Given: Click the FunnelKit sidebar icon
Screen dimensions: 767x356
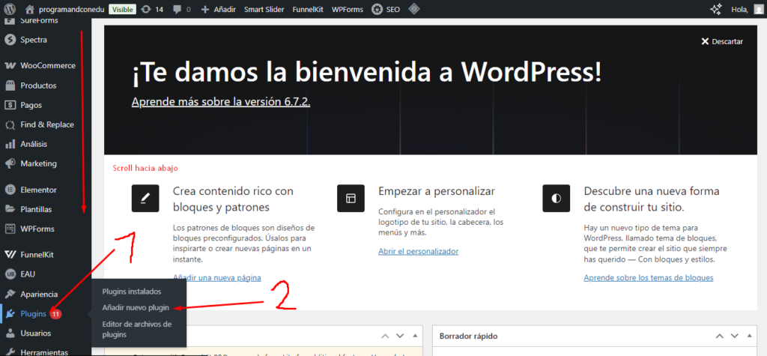Looking at the screenshot, I should 10,255.
